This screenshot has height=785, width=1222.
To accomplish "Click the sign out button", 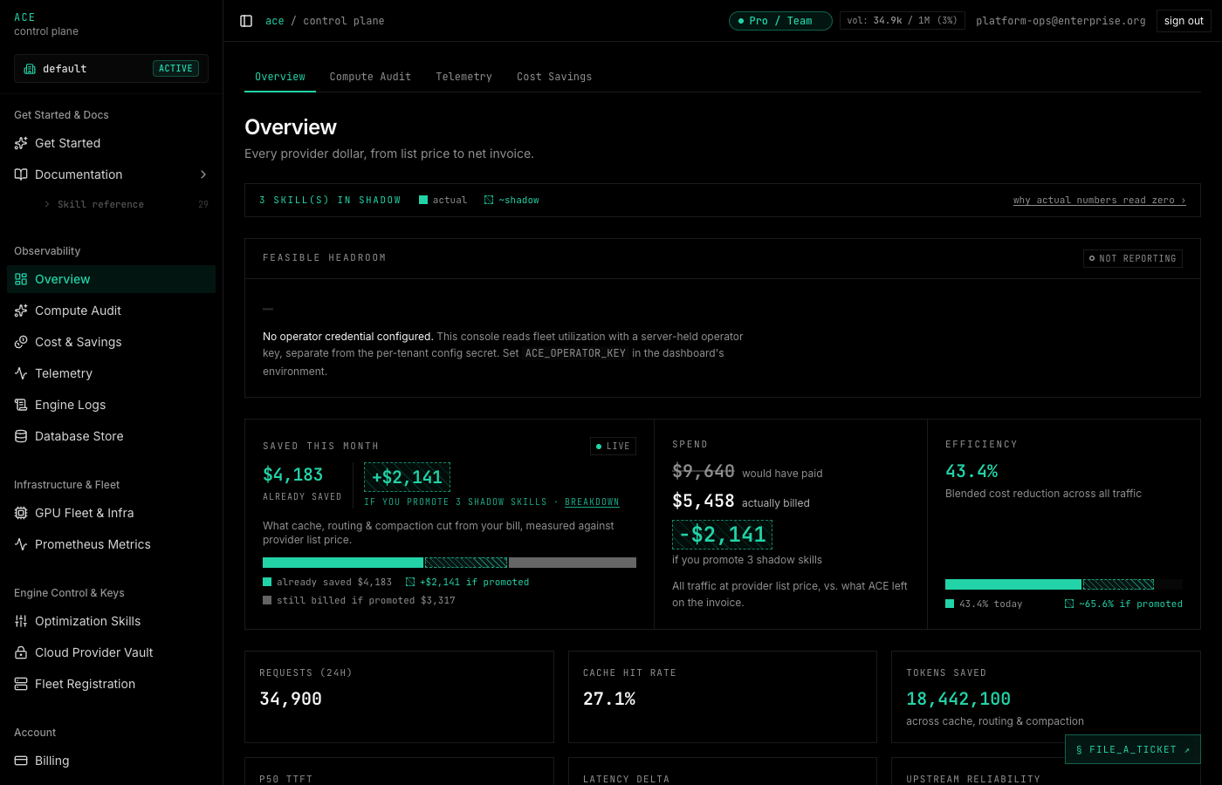I will pos(1184,21).
